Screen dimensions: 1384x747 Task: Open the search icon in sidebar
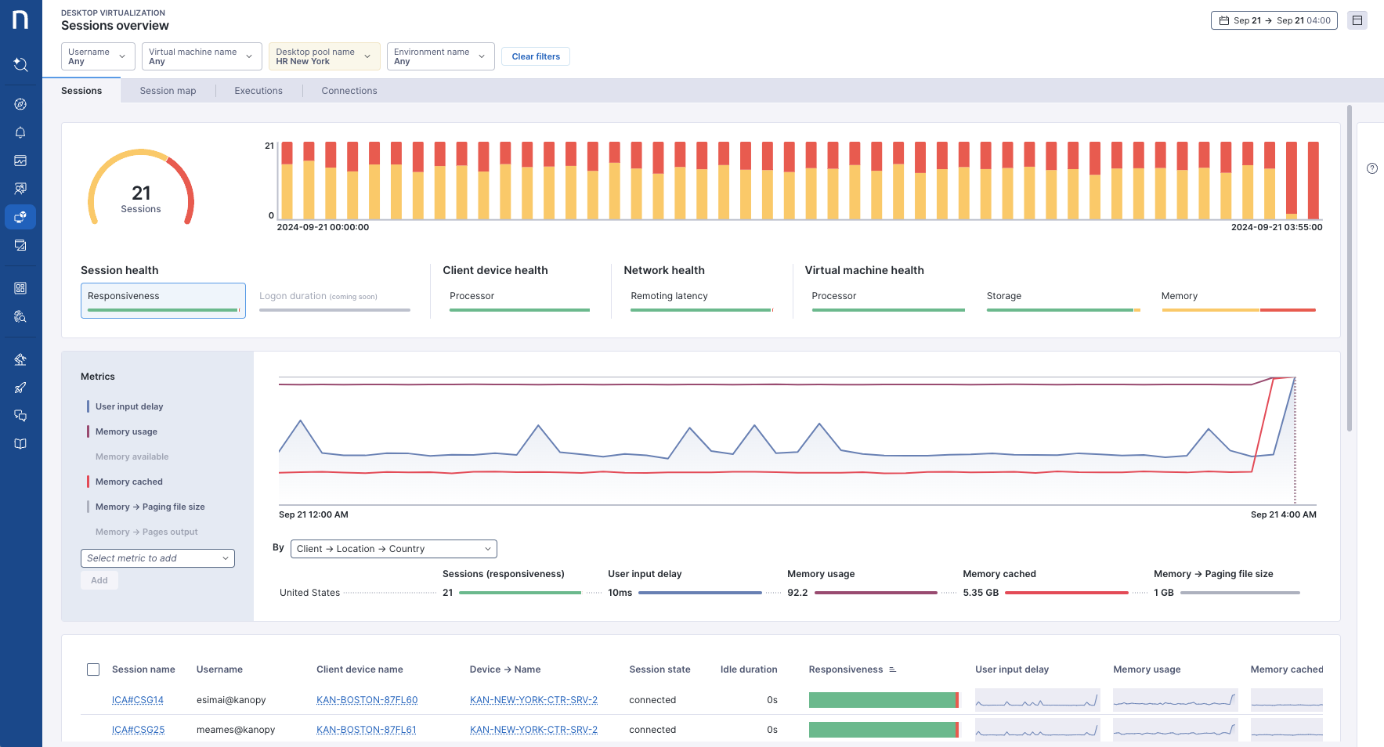pos(20,64)
